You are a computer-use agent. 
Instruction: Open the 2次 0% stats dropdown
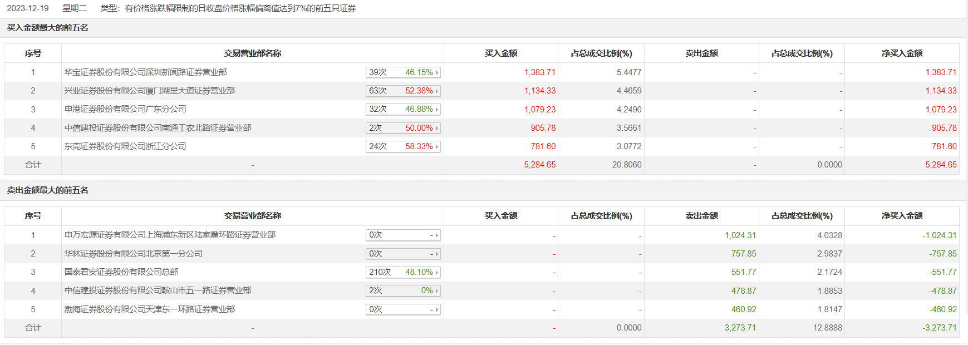403,290
